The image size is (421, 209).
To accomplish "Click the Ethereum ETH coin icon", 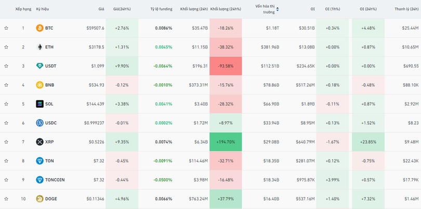I will pyautogui.click(x=40, y=47).
